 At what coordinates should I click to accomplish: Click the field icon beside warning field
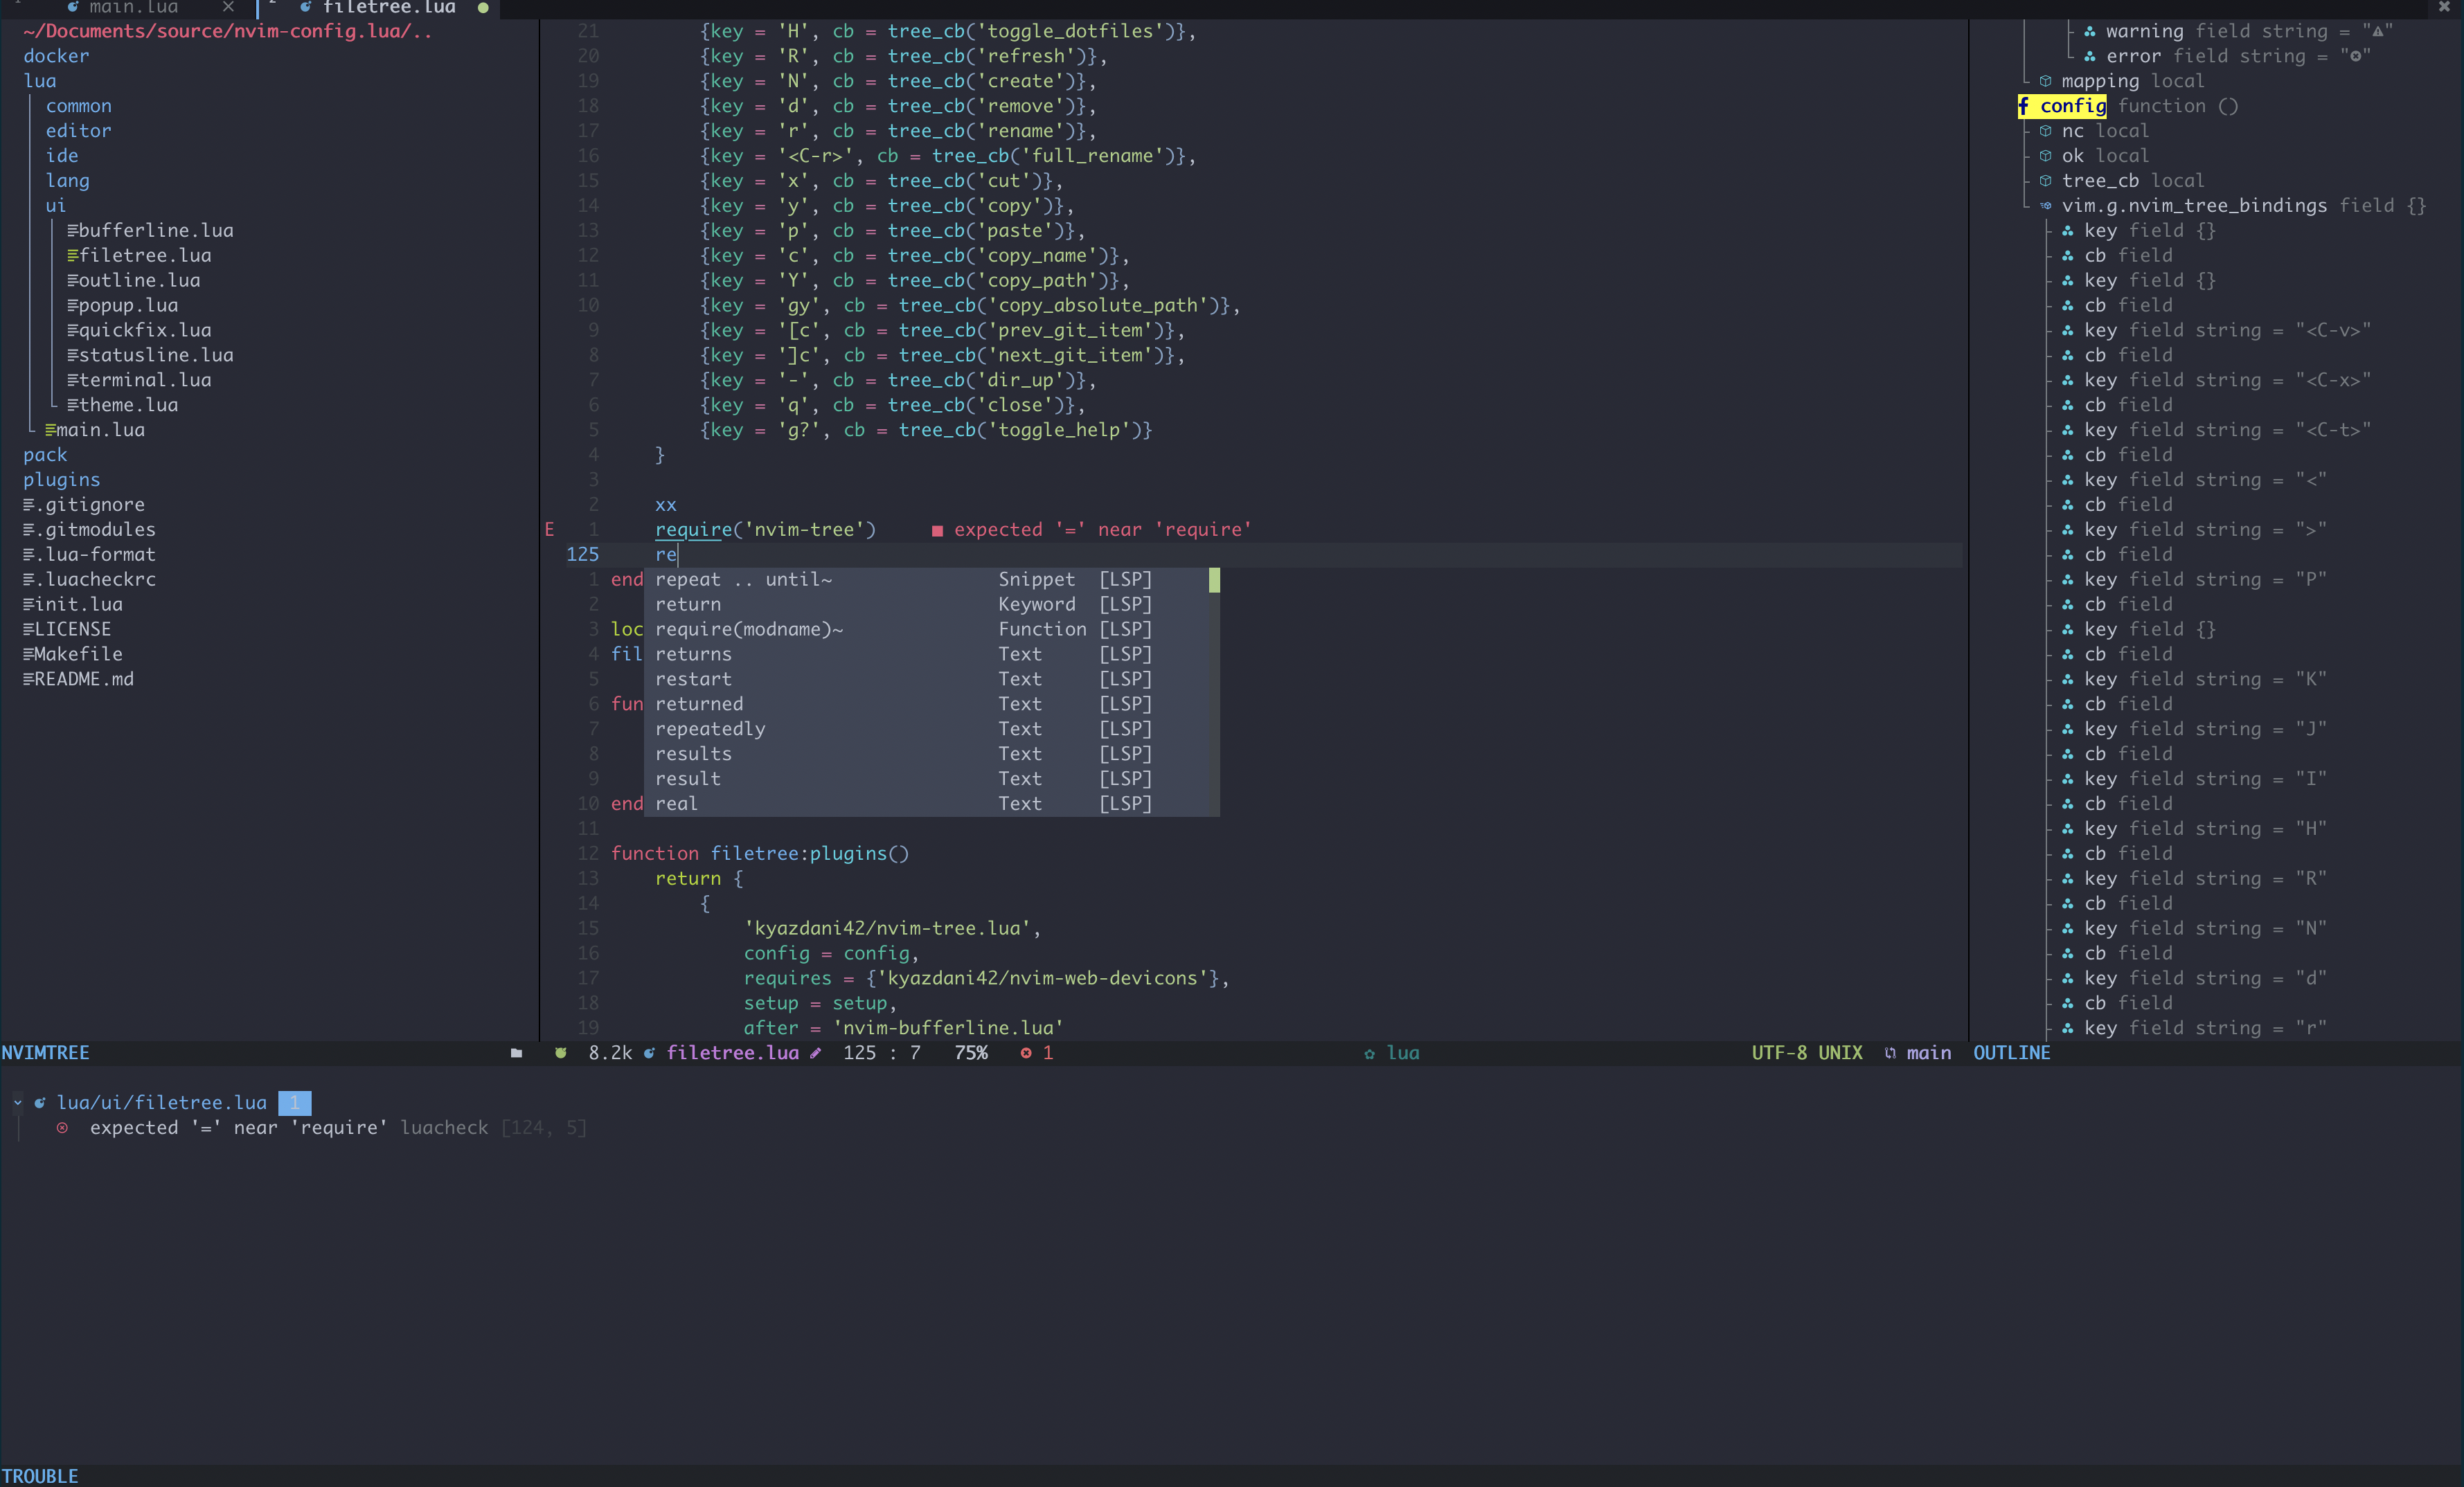(2090, 31)
